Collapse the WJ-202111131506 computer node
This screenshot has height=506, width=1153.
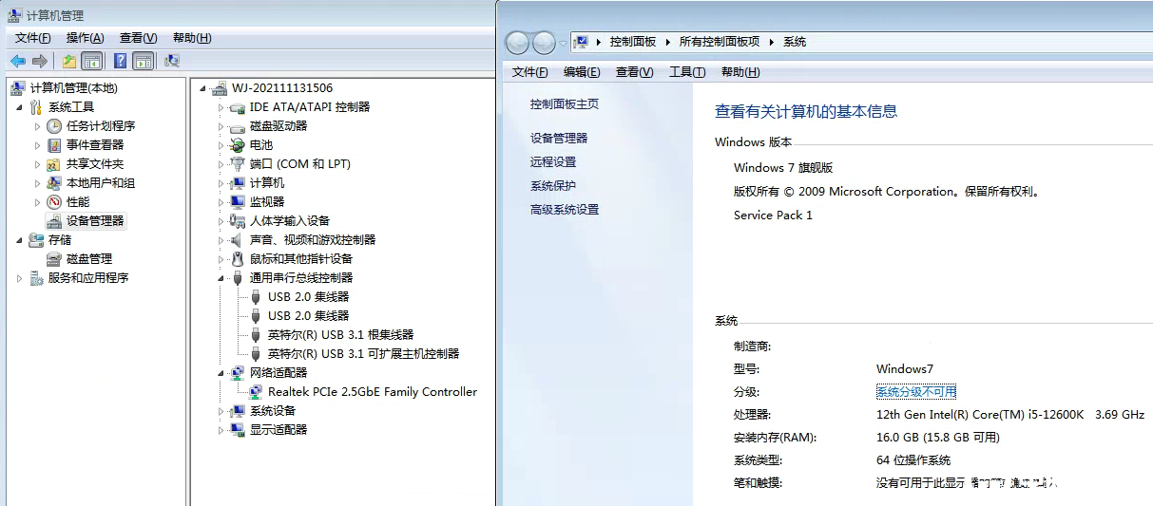203,88
